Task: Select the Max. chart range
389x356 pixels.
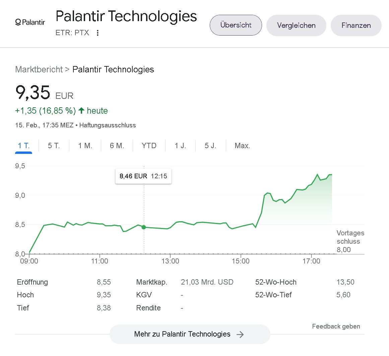Action: pos(242,146)
